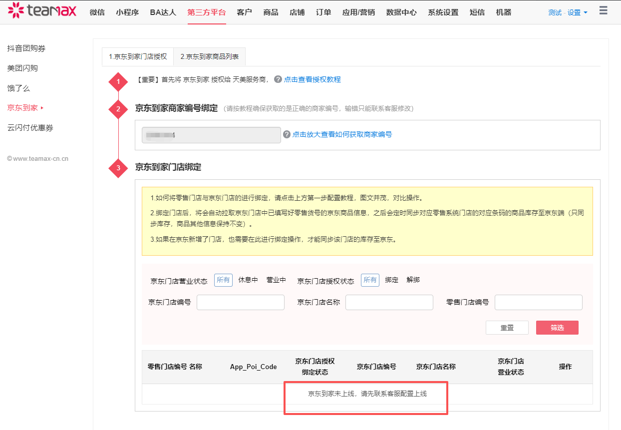Open the 订单 menu
This screenshot has width=621, height=430.
[x=323, y=12]
